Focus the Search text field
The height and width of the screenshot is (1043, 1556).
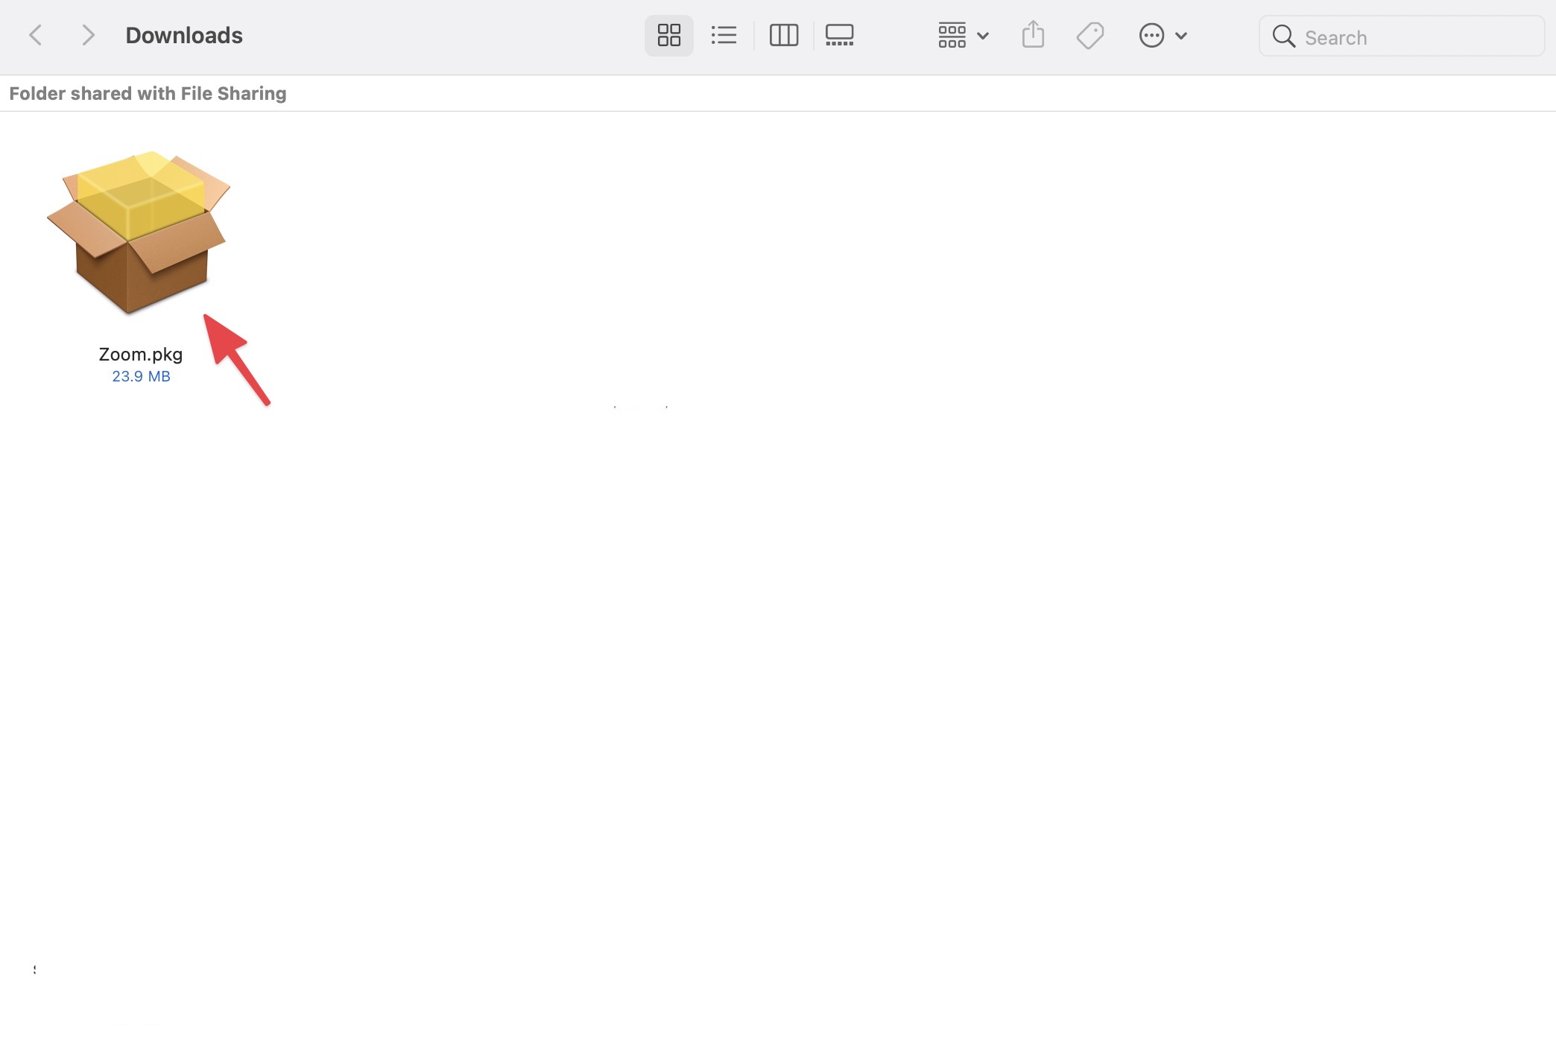pos(1416,37)
